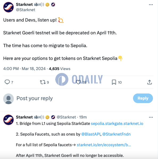Image resolution: width=158 pixels, height=159 pixels.
Task: Click the affiliate badge next to verified checkmark
Action: click(x=53, y=5)
